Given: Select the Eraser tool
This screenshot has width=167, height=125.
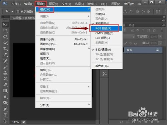Looking at the screenshot, I should [5, 85].
